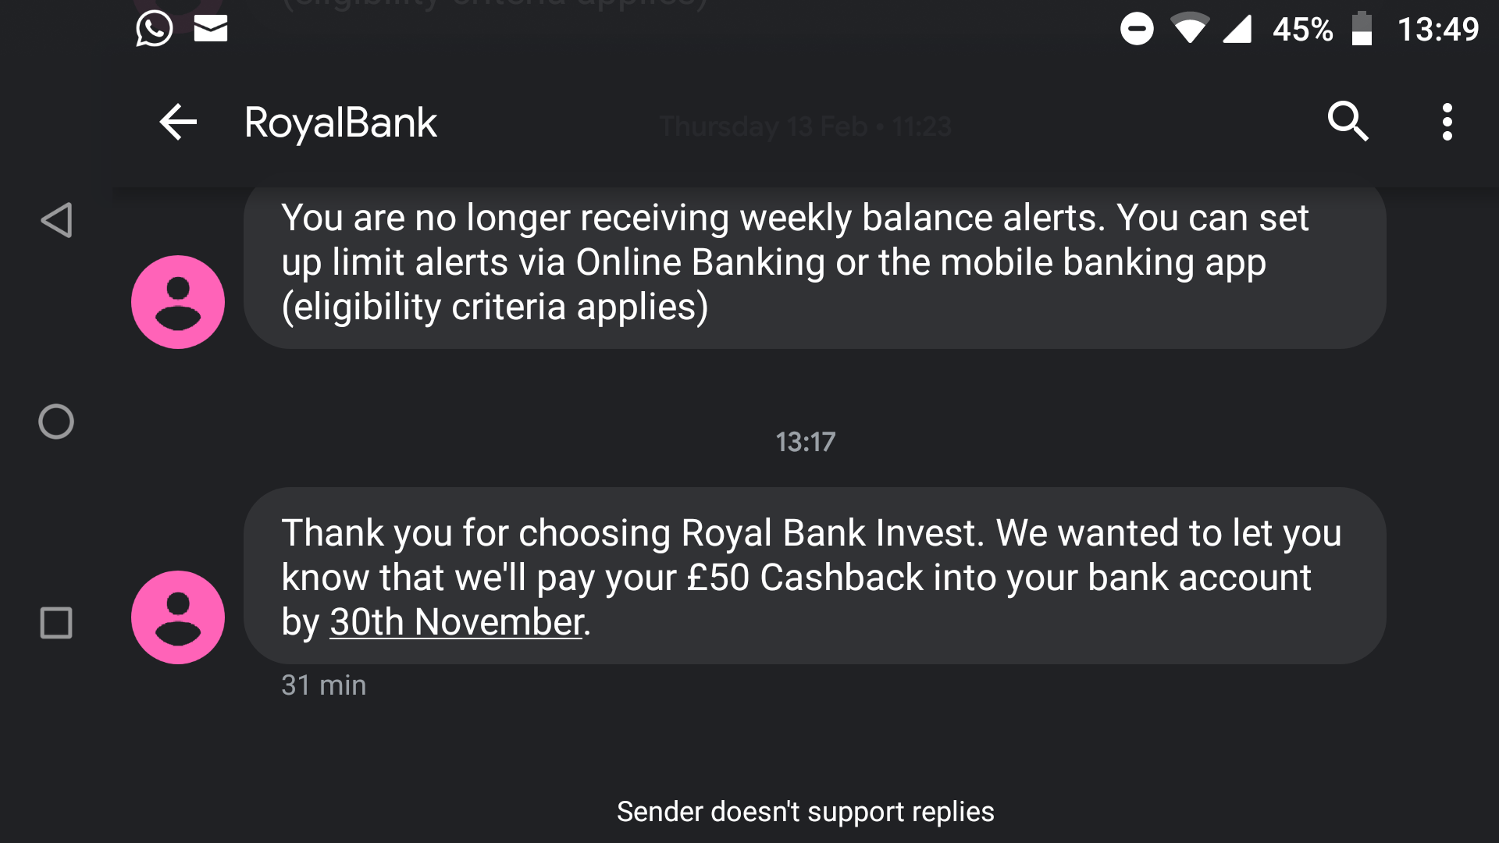Tap the 31 min message time

click(323, 685)
